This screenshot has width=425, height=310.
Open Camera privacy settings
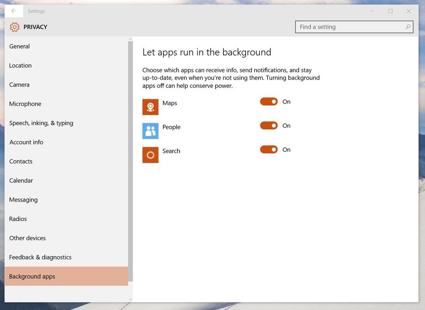click(19, 84)
